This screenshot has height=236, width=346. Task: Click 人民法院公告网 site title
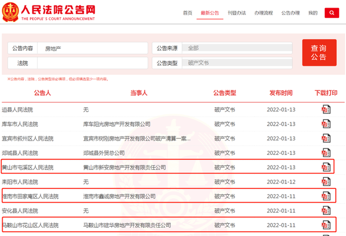pos(58,10)
